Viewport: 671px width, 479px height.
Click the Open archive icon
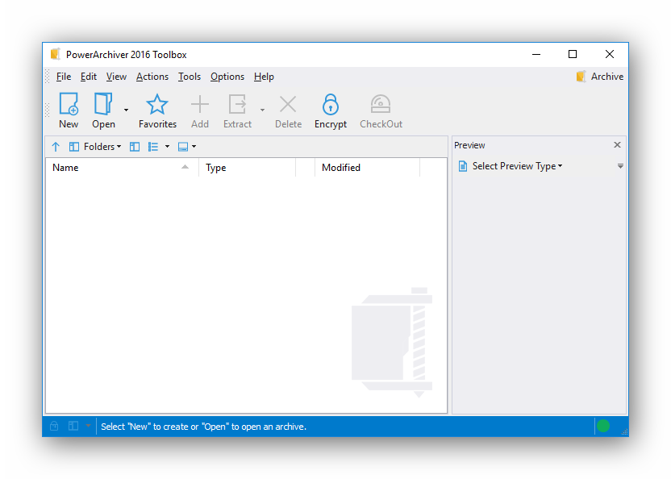(x=103, y=104)
